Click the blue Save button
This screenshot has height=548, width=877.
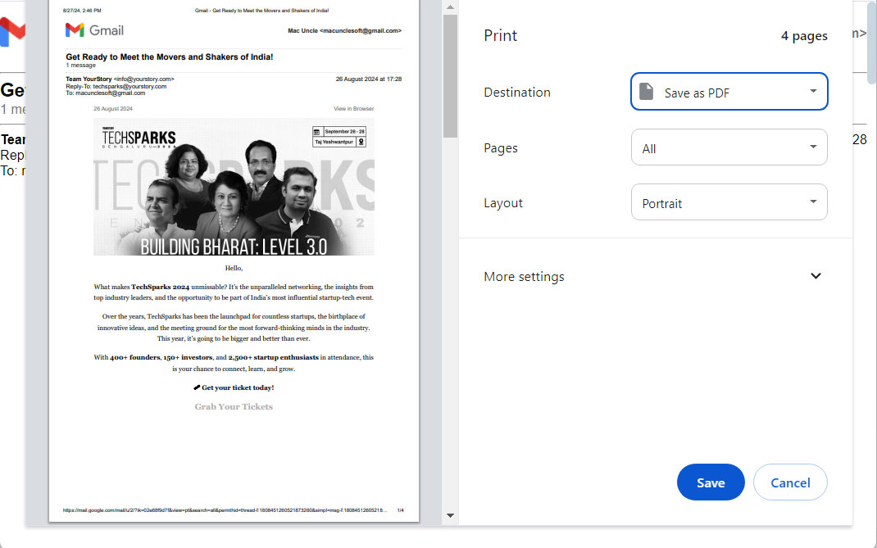(710, 482)
